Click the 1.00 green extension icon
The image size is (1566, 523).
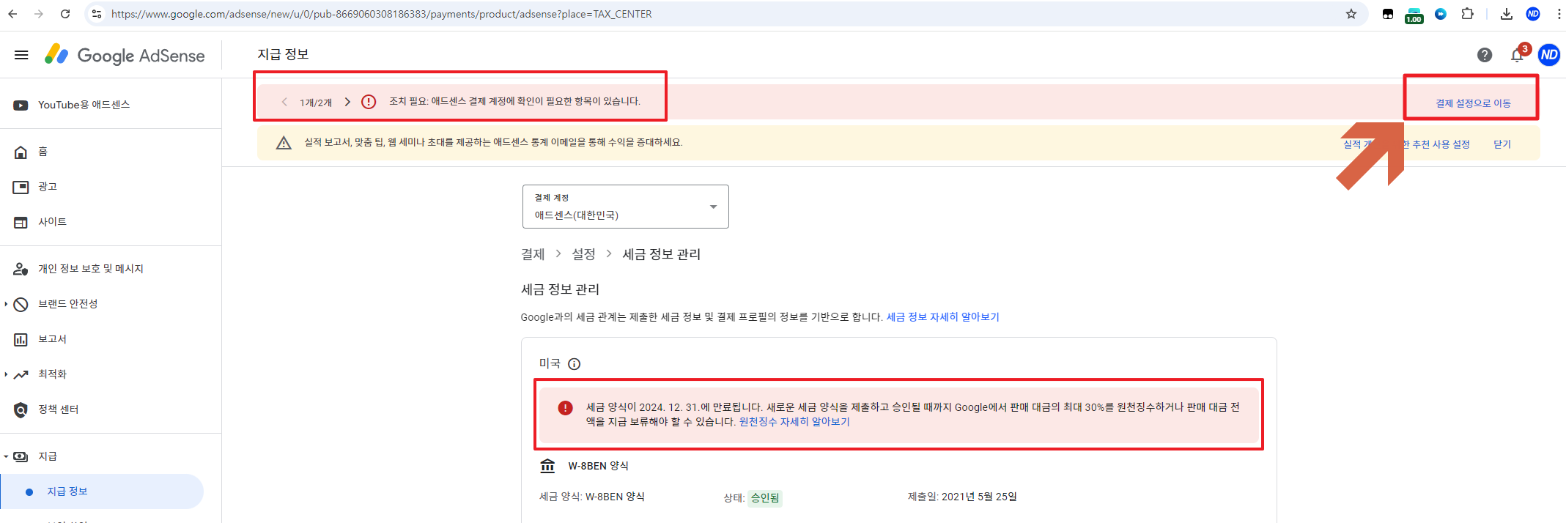(x=1414, y=15)
